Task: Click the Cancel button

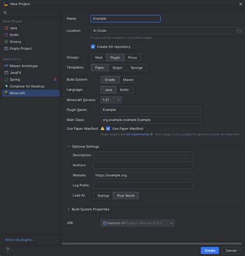Action: (231, 250)
